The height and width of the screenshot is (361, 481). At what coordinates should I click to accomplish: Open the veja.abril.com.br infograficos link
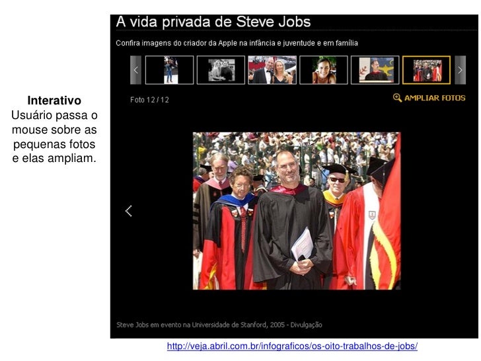[x=292, y=346]
